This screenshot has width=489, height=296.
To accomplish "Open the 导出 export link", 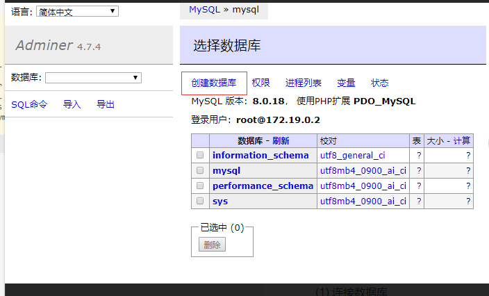I will 106,104.
